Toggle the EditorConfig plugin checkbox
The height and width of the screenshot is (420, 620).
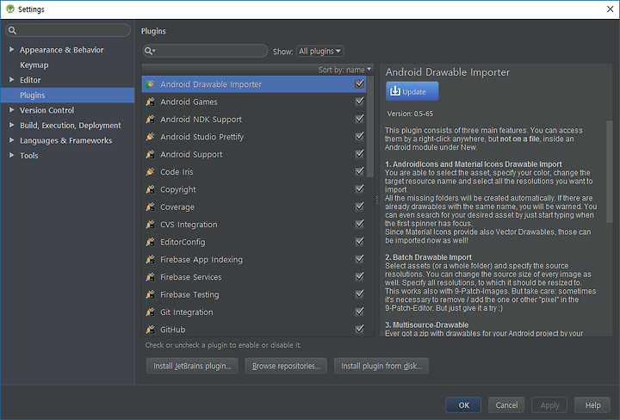[359, 241]
